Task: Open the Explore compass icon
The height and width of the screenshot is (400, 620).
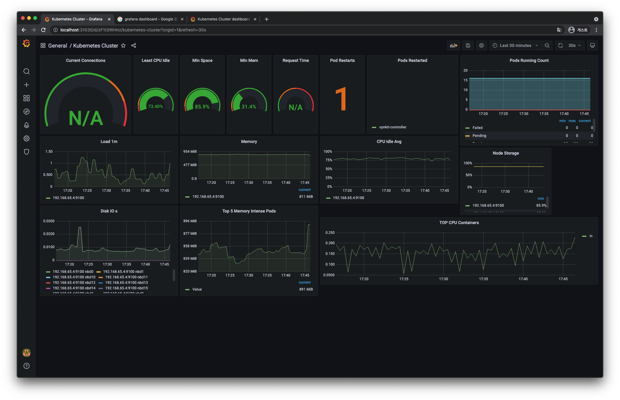Action: pyautogui.click(x=27, y=112)
